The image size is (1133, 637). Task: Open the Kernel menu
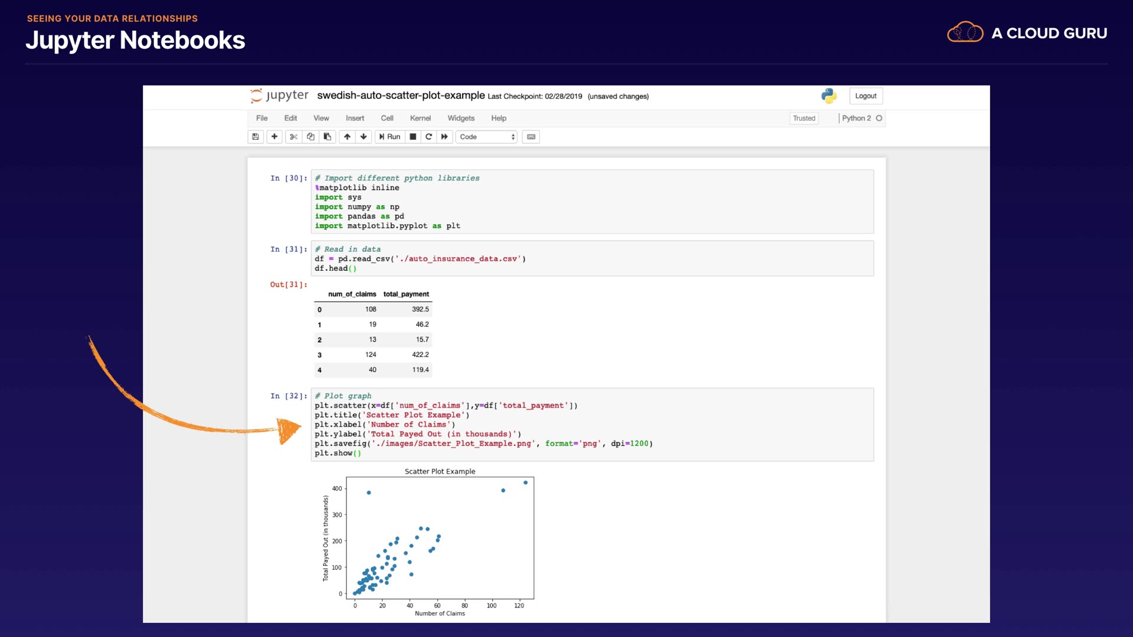pos(420,118)
